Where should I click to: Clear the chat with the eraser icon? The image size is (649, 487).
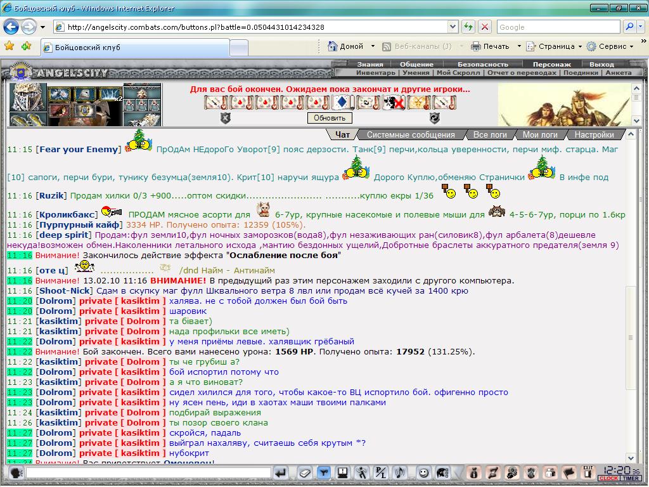[304, 472]
